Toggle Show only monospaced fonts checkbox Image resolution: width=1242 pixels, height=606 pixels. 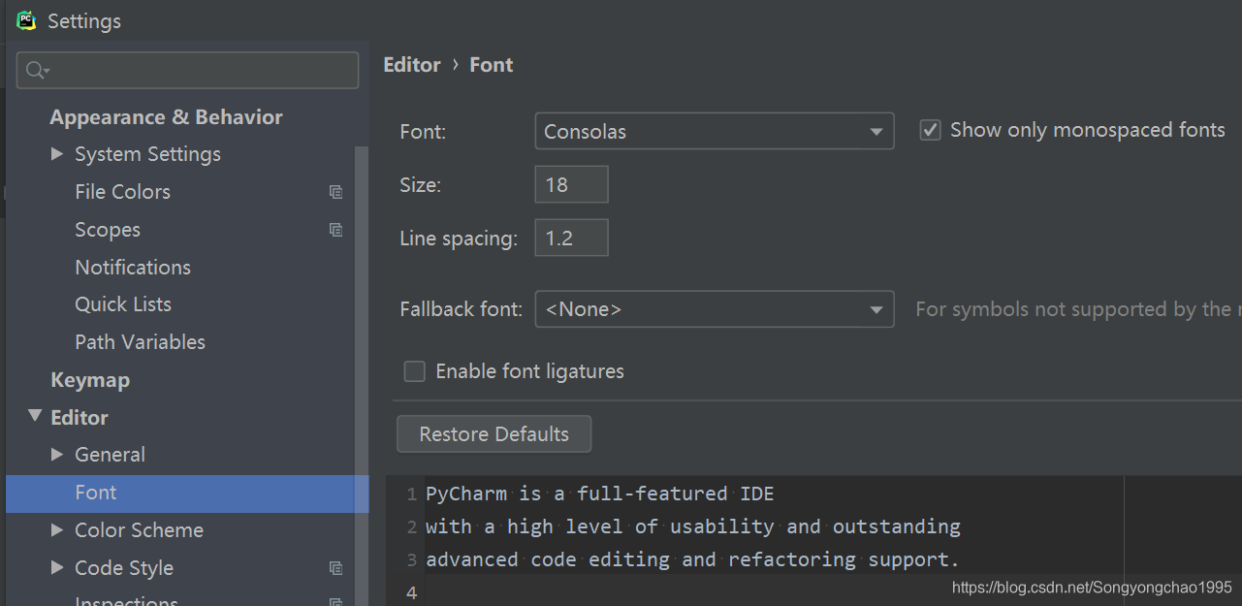930,130
